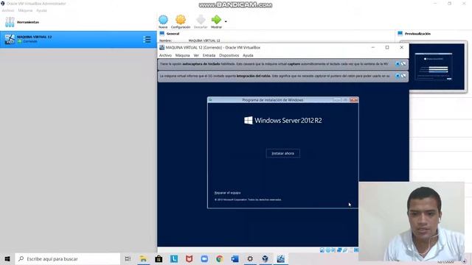This screenshot has width=472, height=265.
Task: Click the Previsualización section header
Action: 417,34
